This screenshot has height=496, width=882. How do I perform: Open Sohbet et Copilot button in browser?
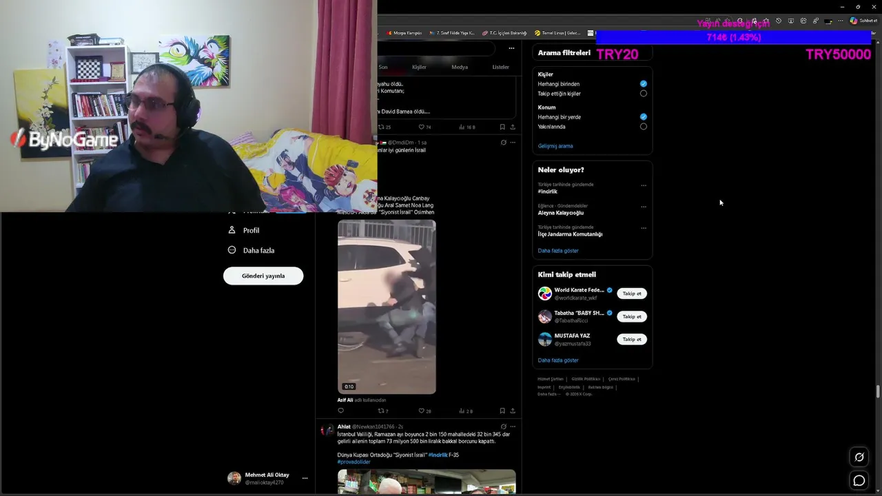coord(863,21)
